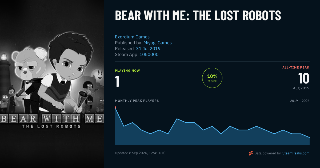The height and width of the screenshot is (168, 320).
Task: Open the SteamPeaks.com link
Action: tap(296, 153)
